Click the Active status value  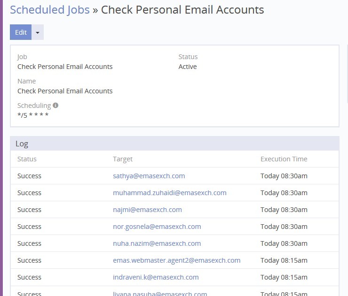click(188, 67)
